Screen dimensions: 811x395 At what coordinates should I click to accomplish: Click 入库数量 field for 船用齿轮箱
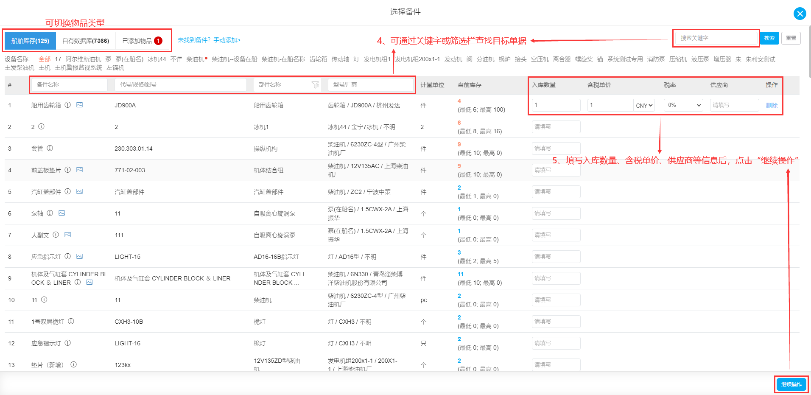(556, 105)
